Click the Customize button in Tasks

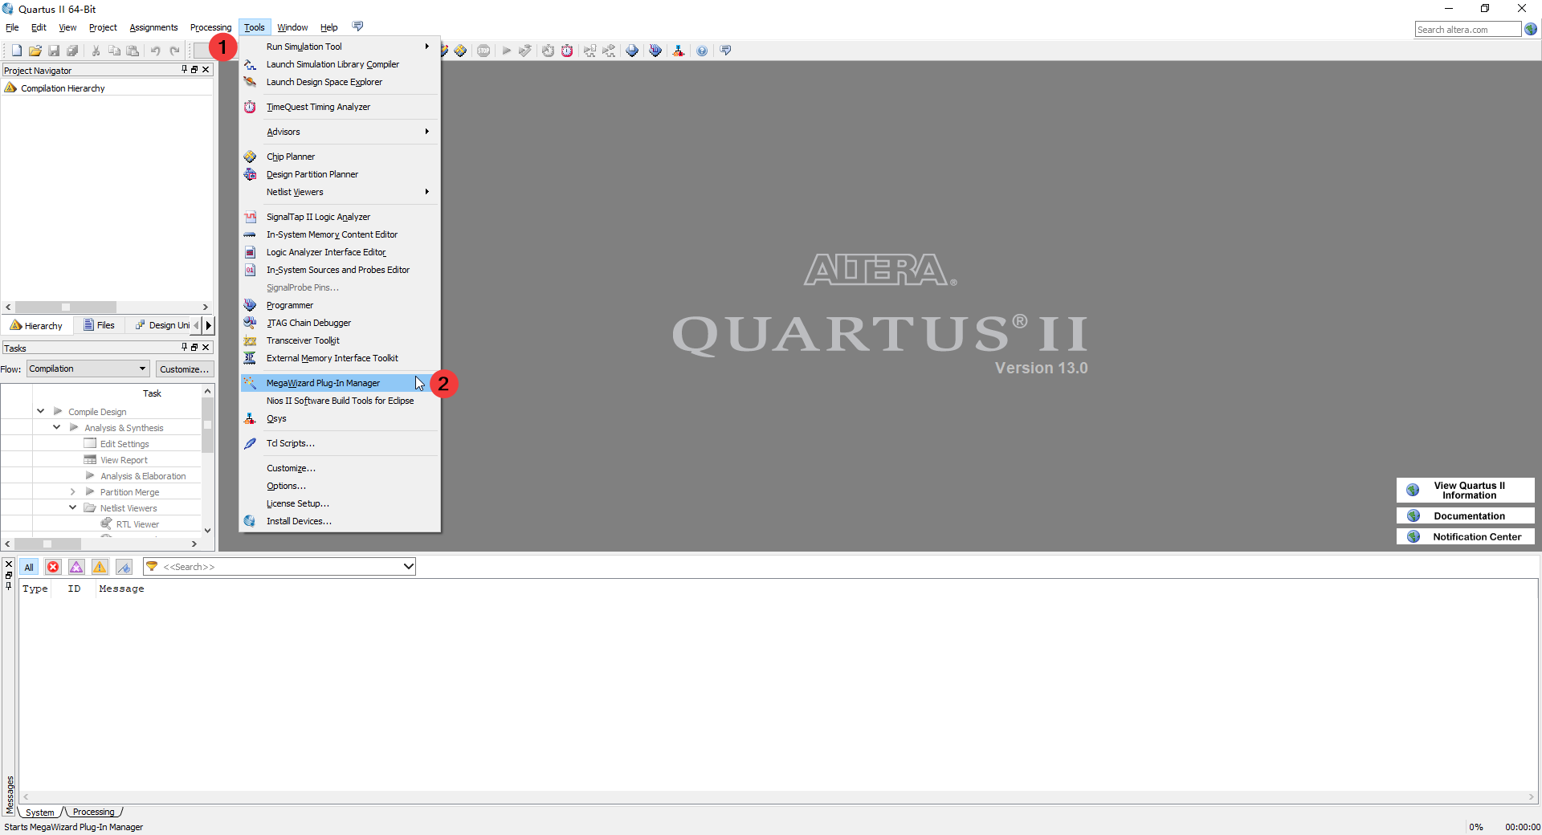tap(184, 369)
